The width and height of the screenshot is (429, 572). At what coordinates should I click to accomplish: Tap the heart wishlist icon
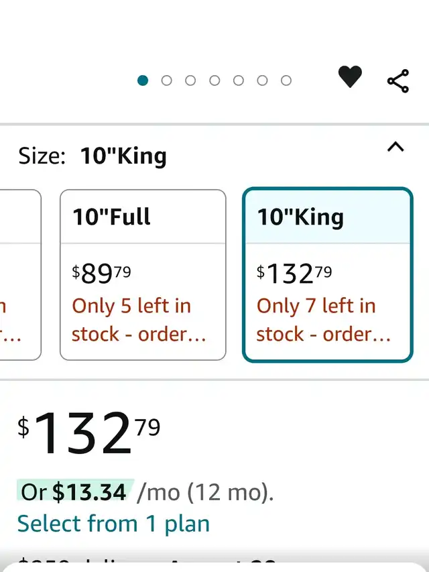[x=350, y=76]
